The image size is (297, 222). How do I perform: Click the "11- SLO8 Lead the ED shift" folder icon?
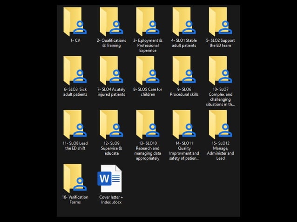(x=75, y=124)
